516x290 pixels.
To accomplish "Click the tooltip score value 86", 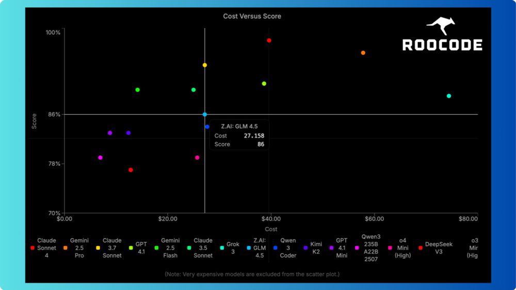I will click(x=261, y=144).
